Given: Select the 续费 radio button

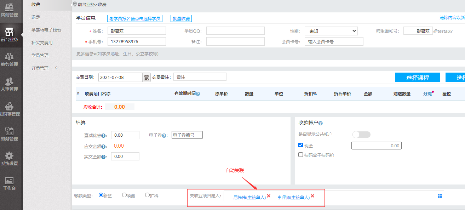Looking at the screenshot, I should click(124, 195).
